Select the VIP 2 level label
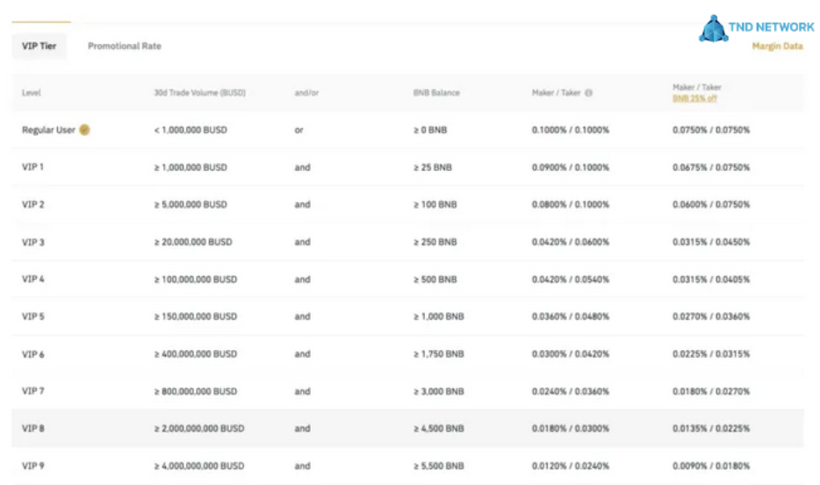The width and height of the screenshot is (820, 485). point(33,204)
